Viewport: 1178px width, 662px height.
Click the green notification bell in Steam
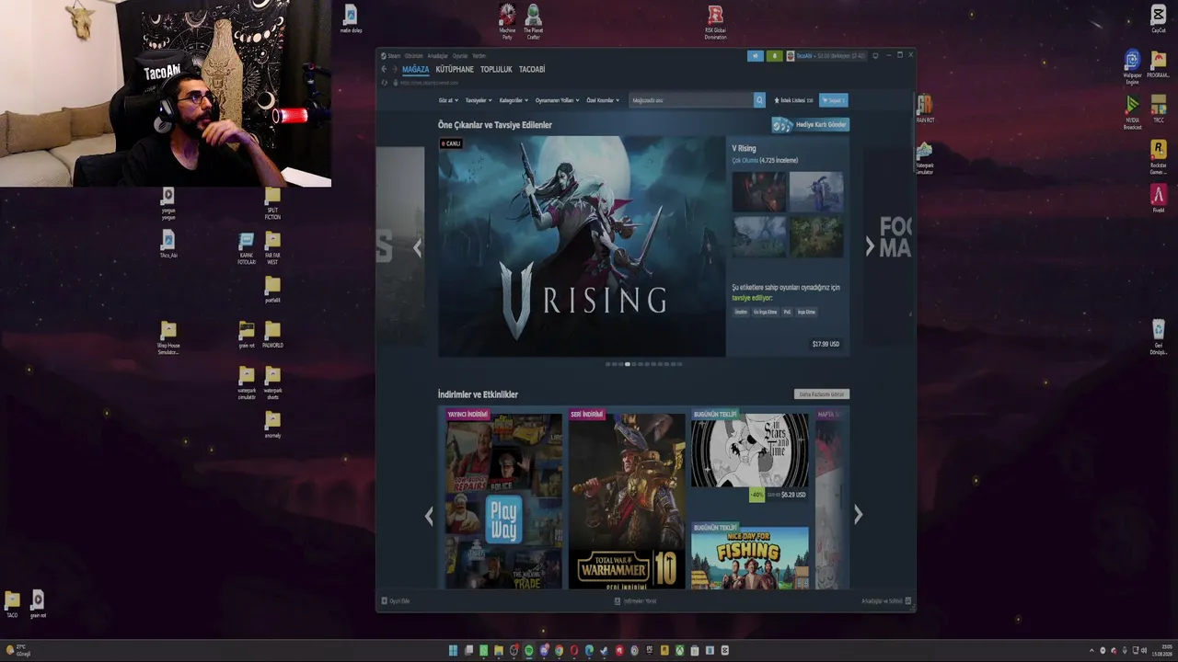(775, 56)
